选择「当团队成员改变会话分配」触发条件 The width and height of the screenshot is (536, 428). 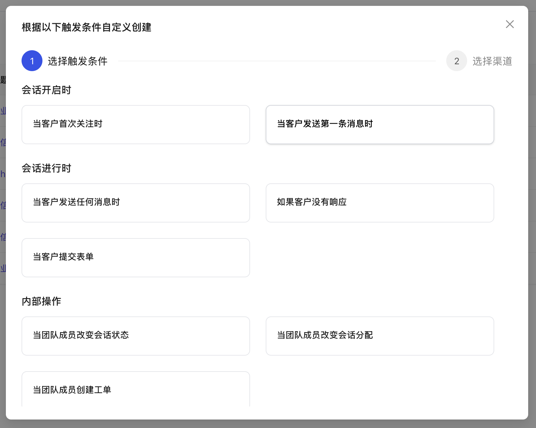380,336
